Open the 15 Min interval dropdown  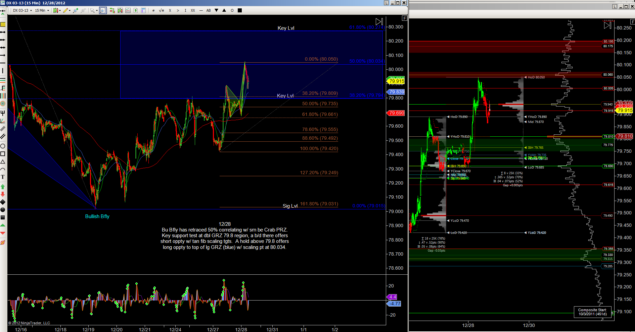(42, 10)
